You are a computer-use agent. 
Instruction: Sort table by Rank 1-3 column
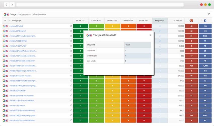pyautogui.click(x=81, y=21)
